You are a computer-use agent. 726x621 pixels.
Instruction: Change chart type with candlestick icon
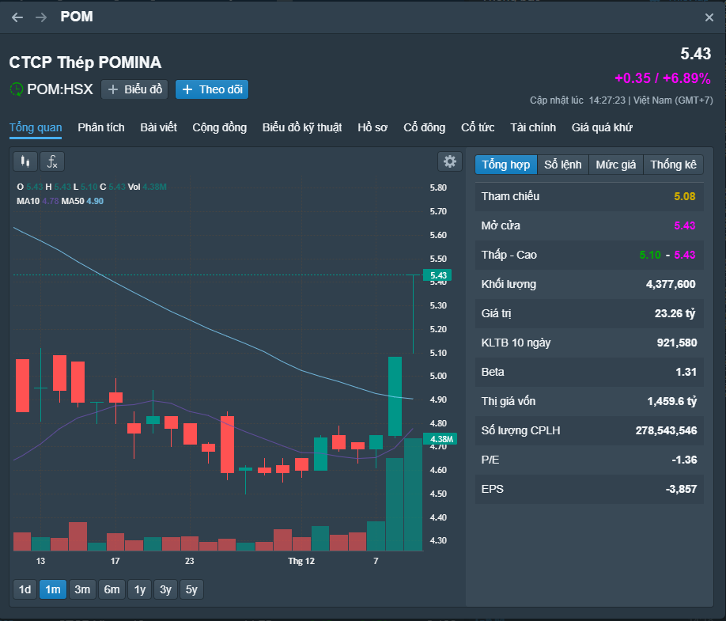pyautogui.click(x=25, y=161)
